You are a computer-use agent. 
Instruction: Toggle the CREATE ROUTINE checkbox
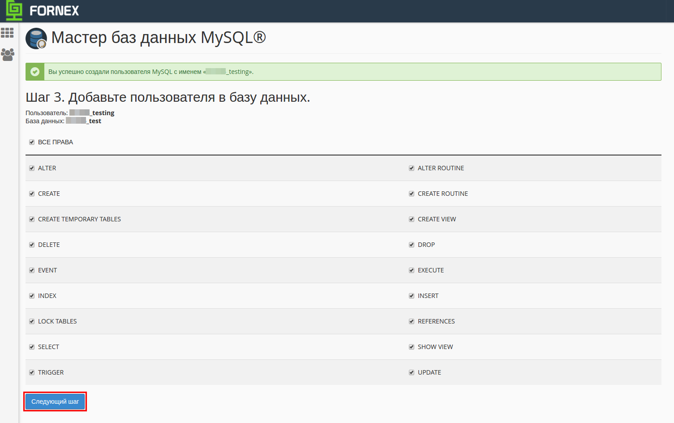[x=412, y=194]
